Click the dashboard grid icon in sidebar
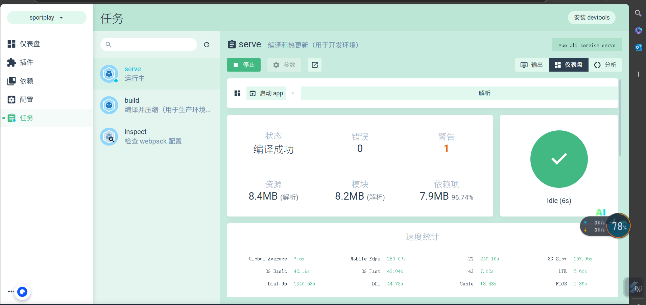 coord(11,44)
